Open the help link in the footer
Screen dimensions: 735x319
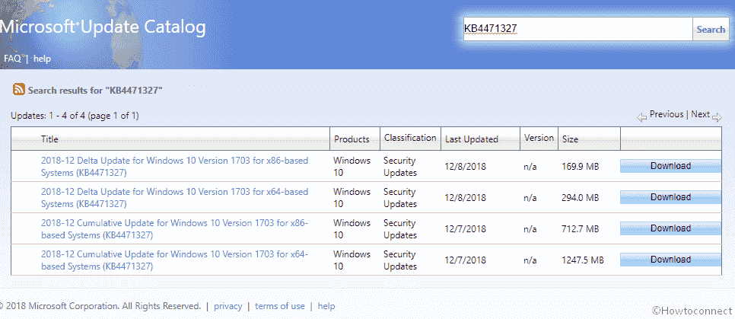(326, 306)
